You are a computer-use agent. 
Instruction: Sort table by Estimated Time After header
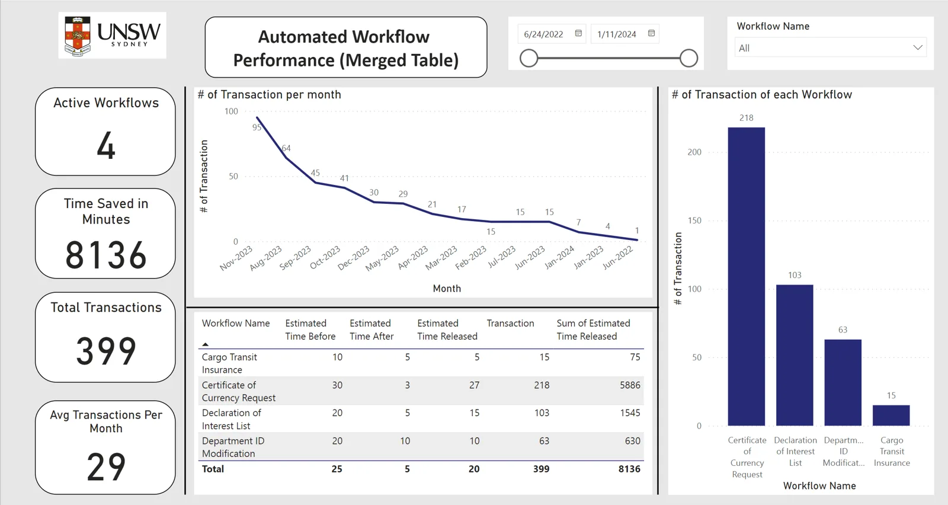tap(371, 330)
